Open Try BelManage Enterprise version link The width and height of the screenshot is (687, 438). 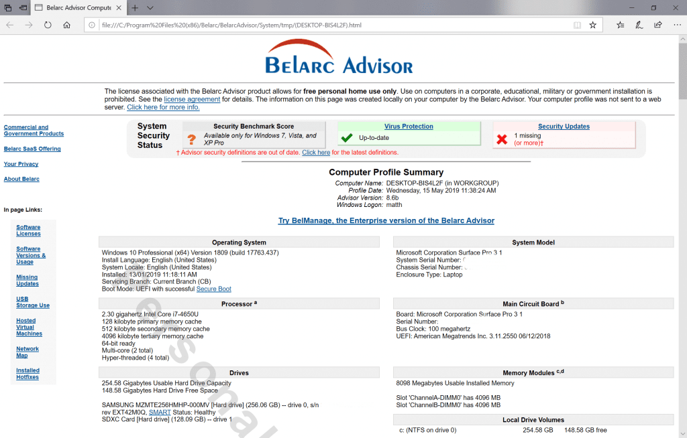[x=386, y=221]
